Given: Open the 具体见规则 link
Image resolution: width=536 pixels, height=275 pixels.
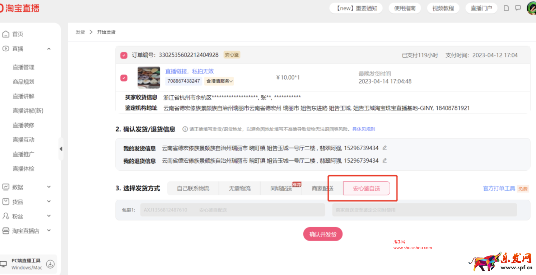Looking at the screenshot, I should 363,129.
